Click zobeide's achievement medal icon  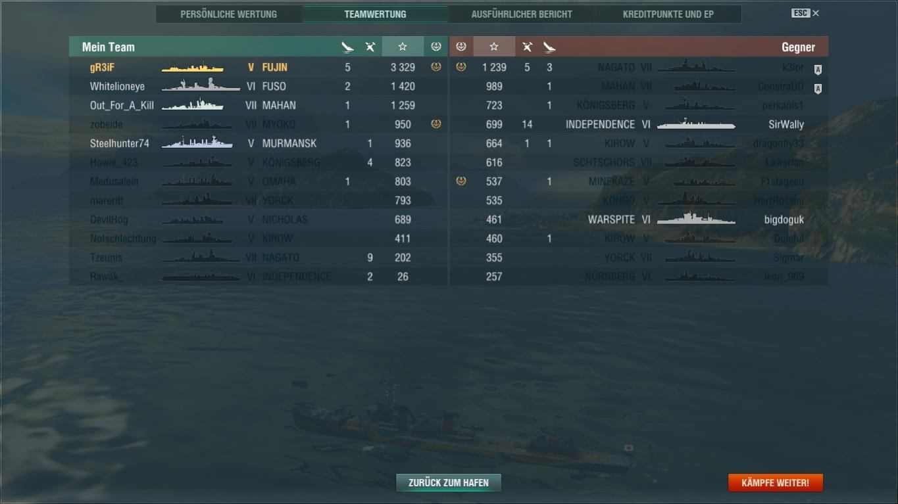pyautogui.click(x=436, y=124)
